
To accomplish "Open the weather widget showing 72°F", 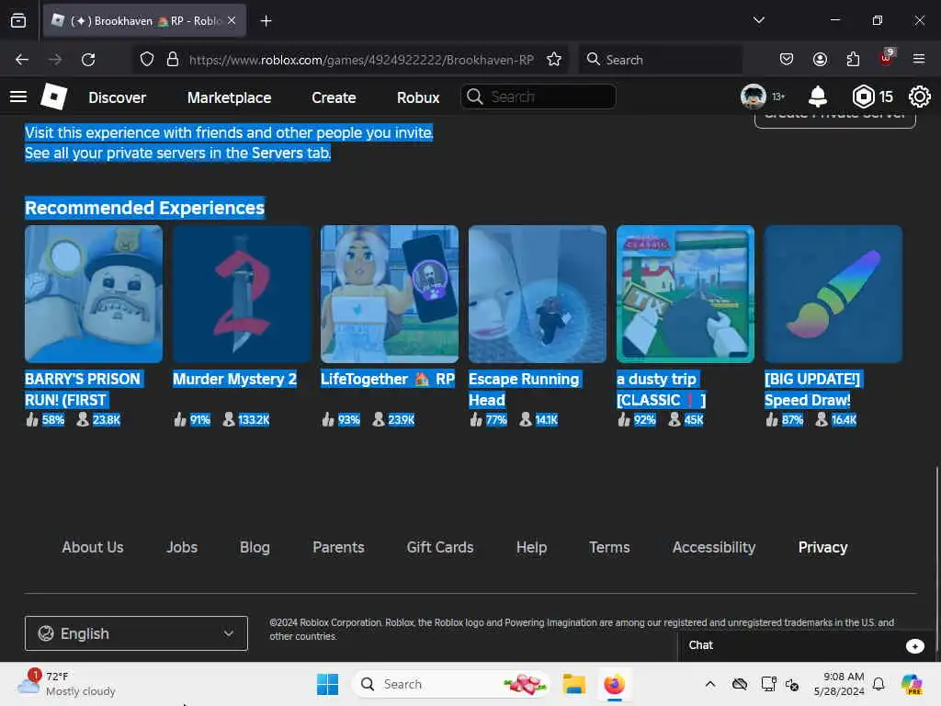I will 66,684.
